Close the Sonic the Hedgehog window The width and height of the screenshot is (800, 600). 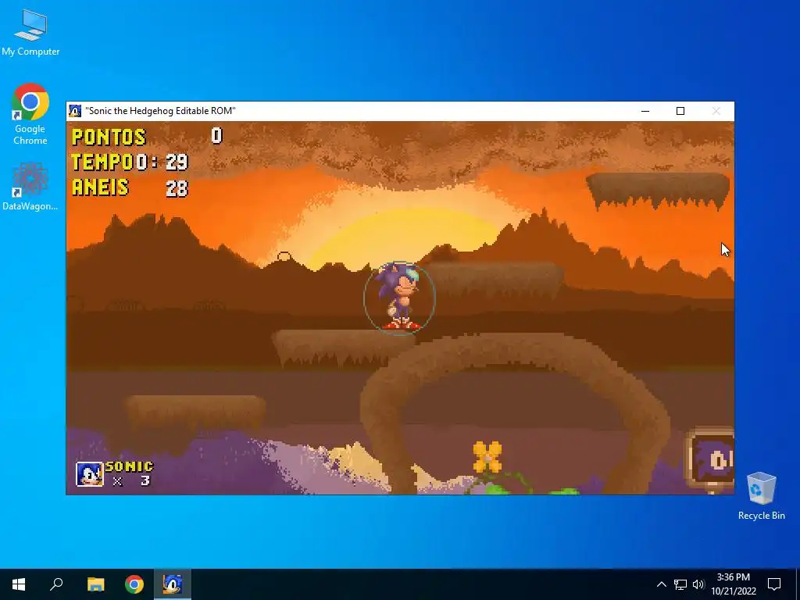[716, 111]
